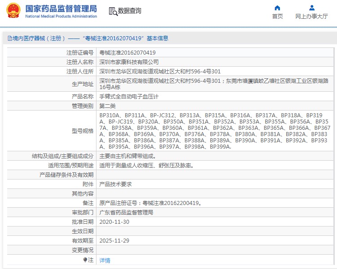
Task: Click the 管理类别 row label
Action: (x=83, y=106)
